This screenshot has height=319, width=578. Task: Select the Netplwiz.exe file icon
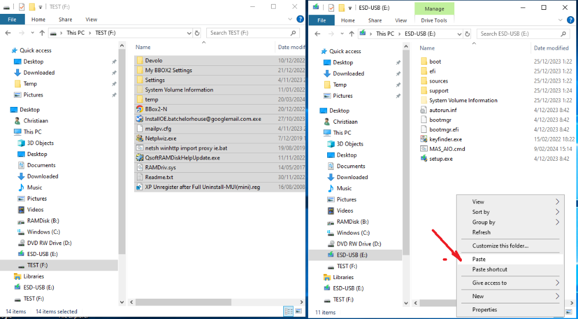pyautogui.click(x=139, y=139)
